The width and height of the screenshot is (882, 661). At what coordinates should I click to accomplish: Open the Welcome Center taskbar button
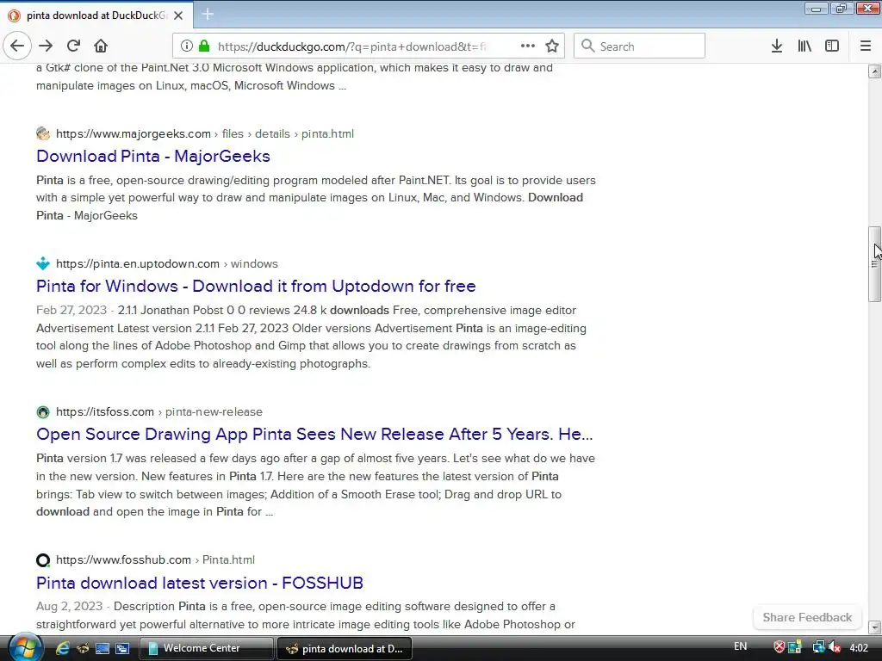pos(206,648)
